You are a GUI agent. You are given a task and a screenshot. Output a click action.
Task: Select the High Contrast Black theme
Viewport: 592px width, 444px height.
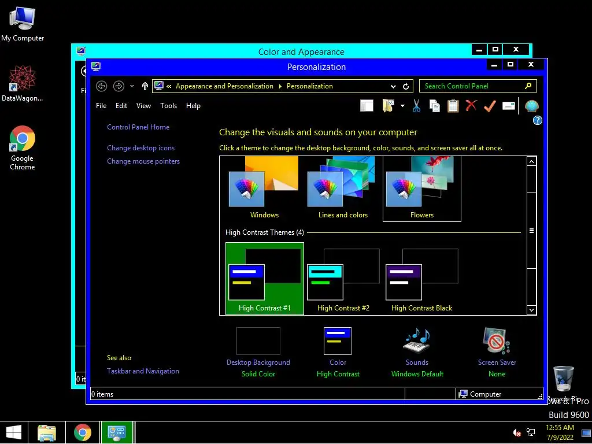pos(421,278)
